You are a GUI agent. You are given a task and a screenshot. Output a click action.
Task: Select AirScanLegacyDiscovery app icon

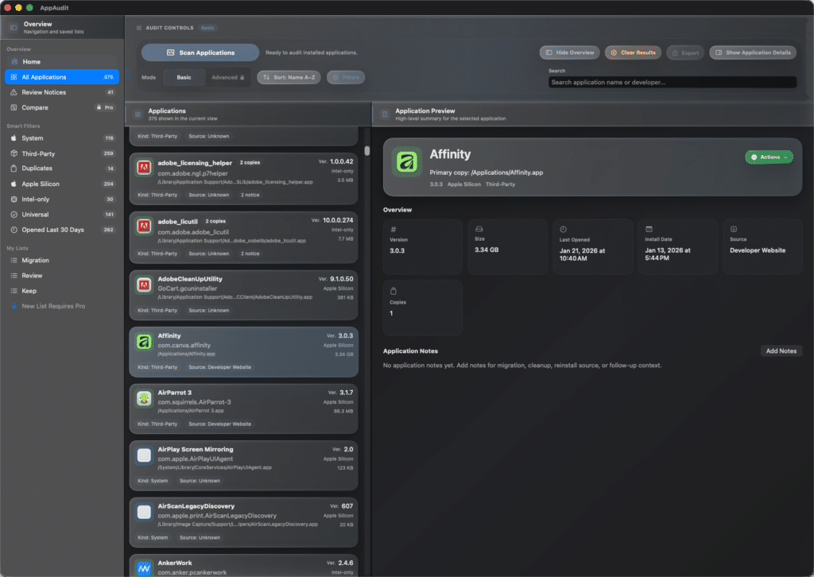click(145, 512)
